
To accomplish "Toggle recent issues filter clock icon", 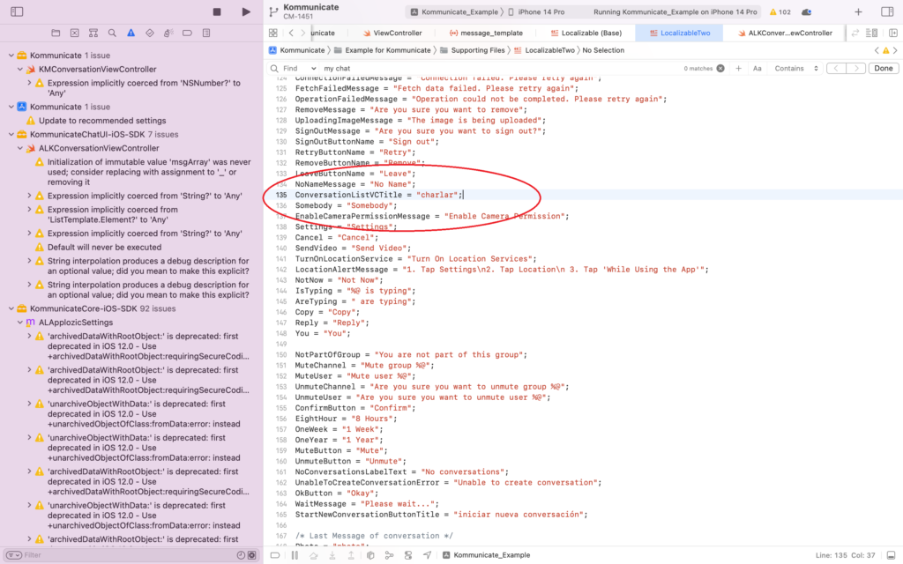I will [241, 555].
